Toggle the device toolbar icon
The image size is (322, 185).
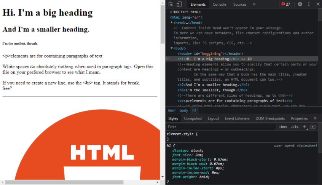click(179, 4)
